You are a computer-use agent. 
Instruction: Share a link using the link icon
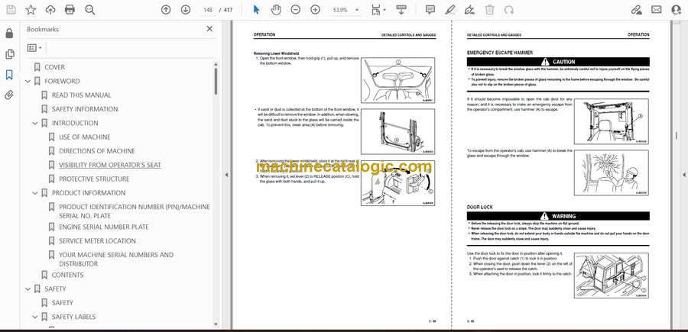637,10
